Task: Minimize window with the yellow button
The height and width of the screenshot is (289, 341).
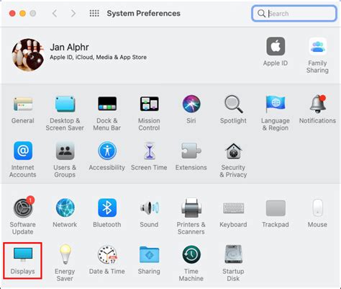Action: pyautogui.click(x=23, y=14)
